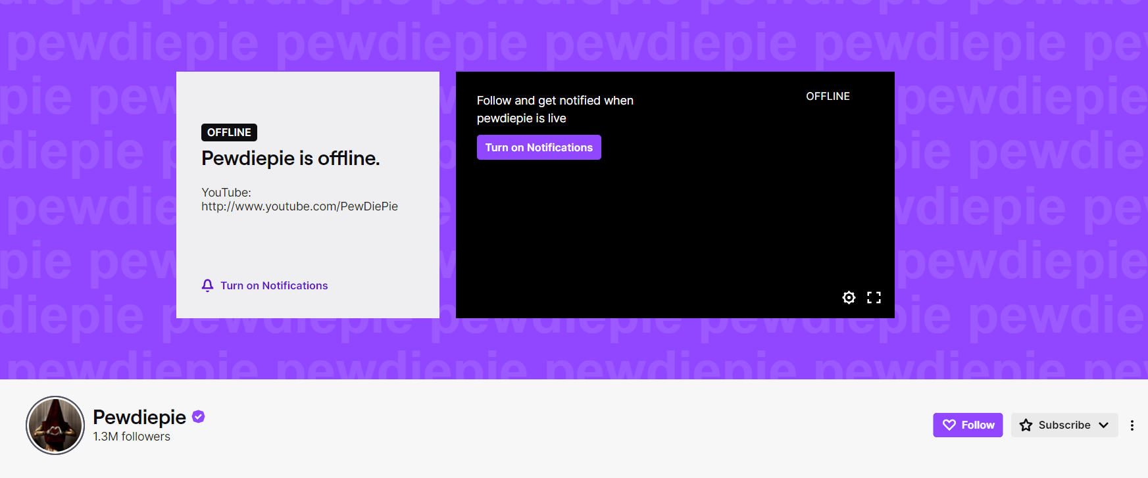Click the 1.3M followers count

(132, 437)
